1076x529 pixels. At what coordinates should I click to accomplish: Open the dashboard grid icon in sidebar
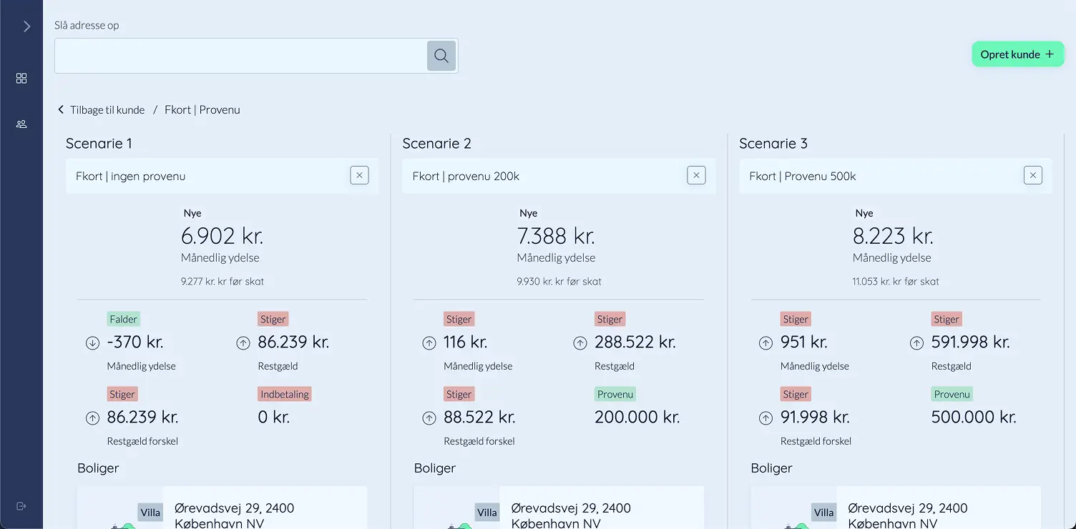coord(21,79)
